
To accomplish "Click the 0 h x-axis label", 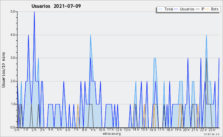I will tap(17, 130).
